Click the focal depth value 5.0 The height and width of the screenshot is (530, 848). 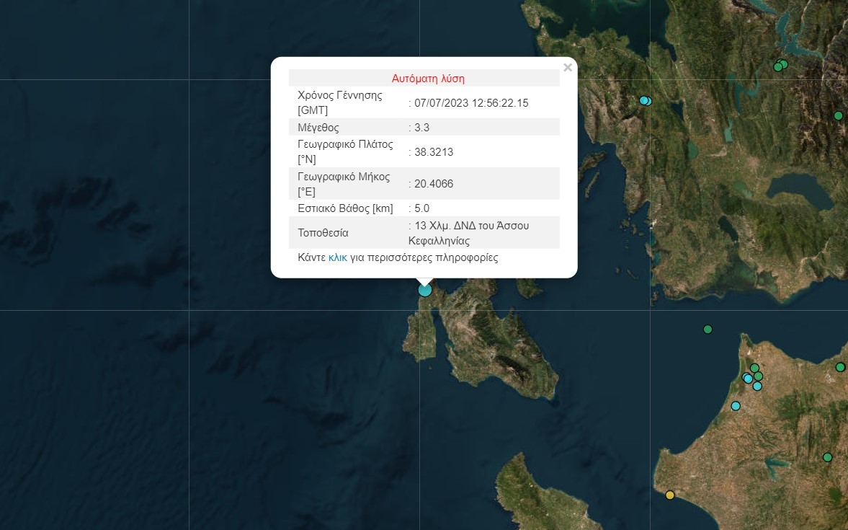tap(422, 208)
